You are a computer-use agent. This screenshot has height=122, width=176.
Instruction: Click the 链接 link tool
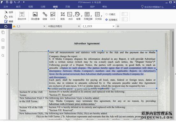pos(45,16)
